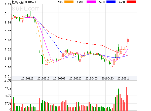Image resolution: width=151 pixels, height=111 pixels.
Task: Click the 20180213 date label
Action: tap(43, 78)
